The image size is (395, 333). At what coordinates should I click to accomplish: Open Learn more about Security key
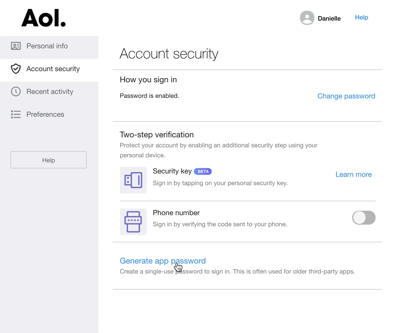(353, 175)
